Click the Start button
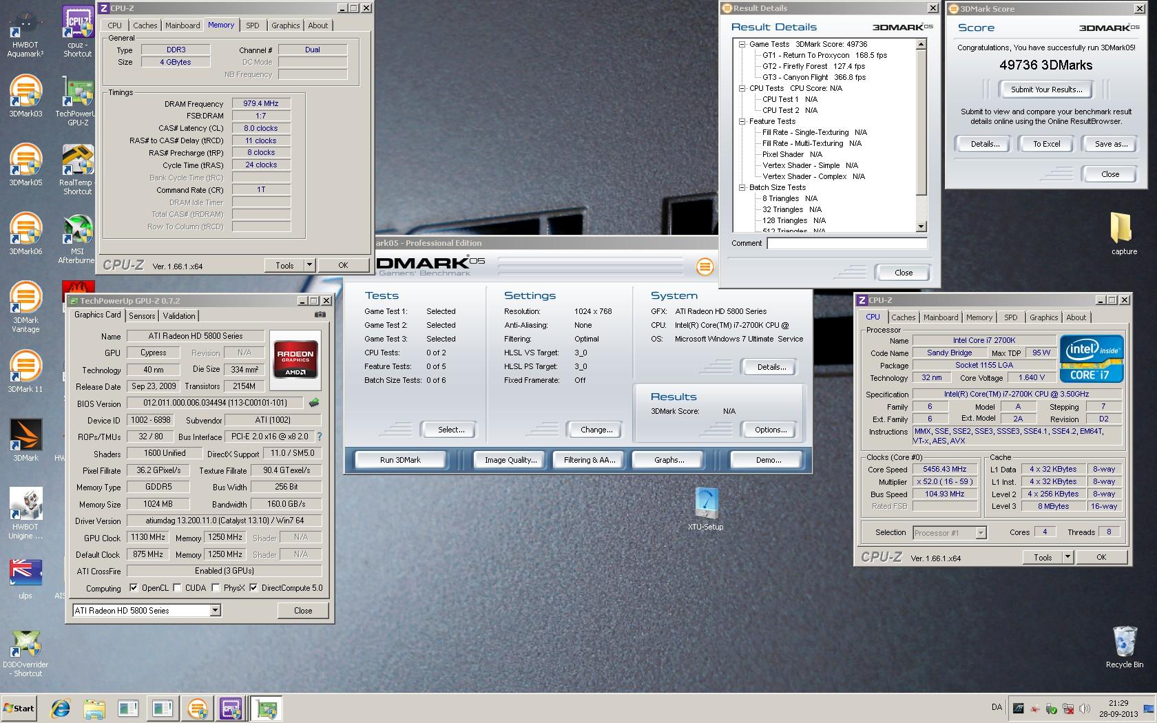Viewport: 1157px width, 723px height. click(19, 709)
